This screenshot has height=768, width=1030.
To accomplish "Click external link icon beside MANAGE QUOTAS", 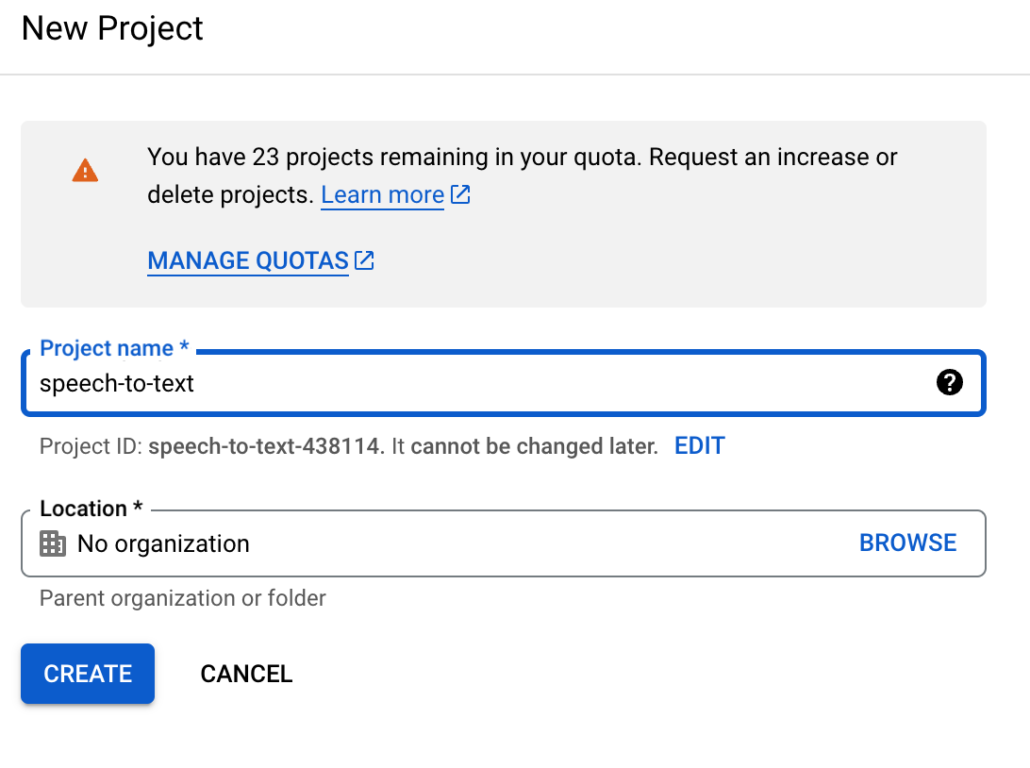I will (x=364, y=261).
